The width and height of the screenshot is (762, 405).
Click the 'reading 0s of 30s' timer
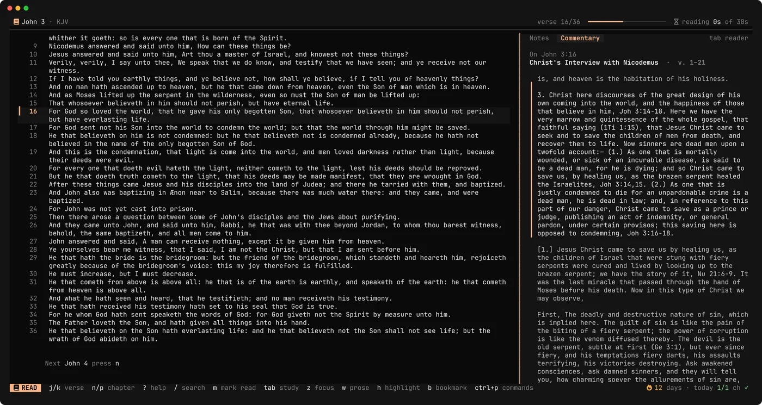point(715,22)
